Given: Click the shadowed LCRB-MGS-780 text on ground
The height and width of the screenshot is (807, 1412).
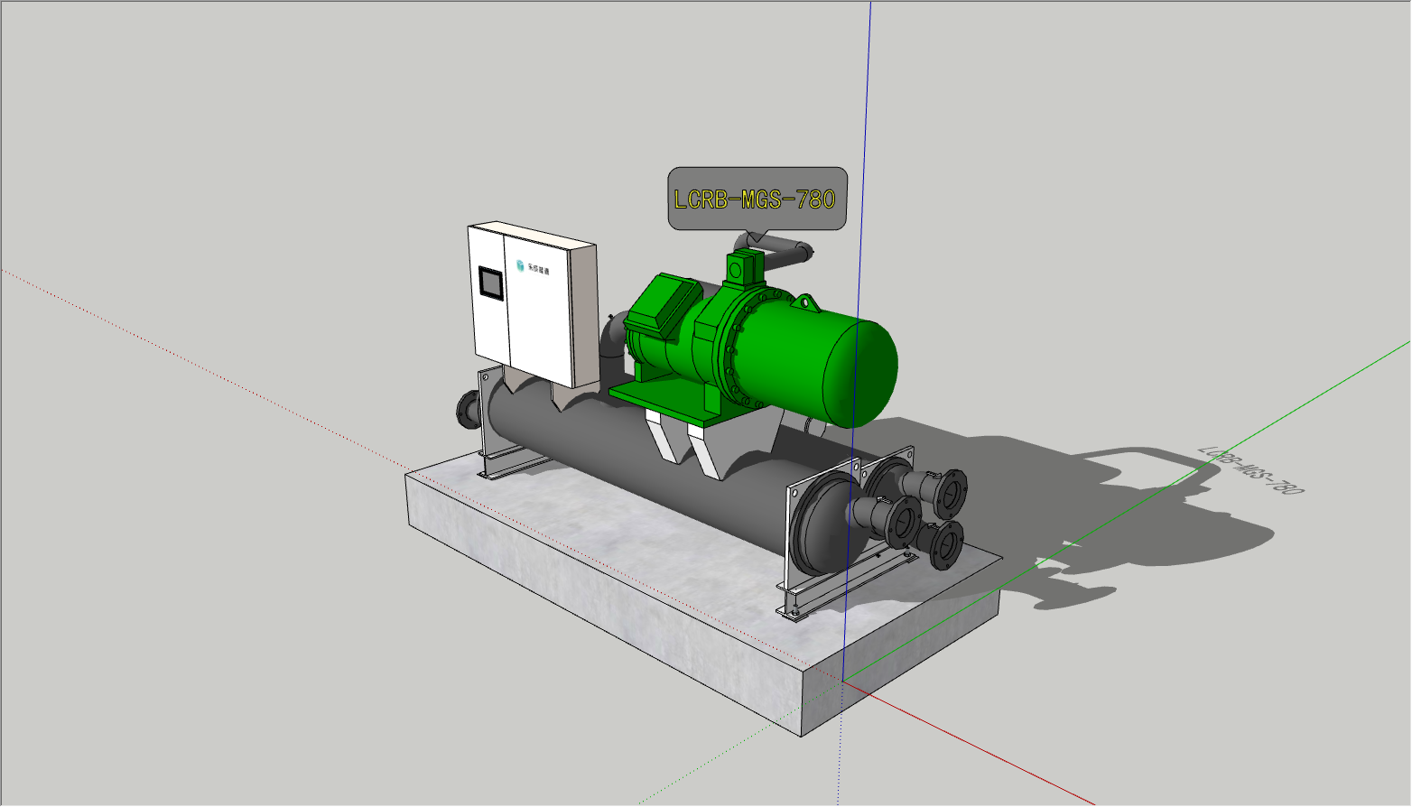Looking at the screenshot, I should pyautogui.click(x=1250, y=469).
